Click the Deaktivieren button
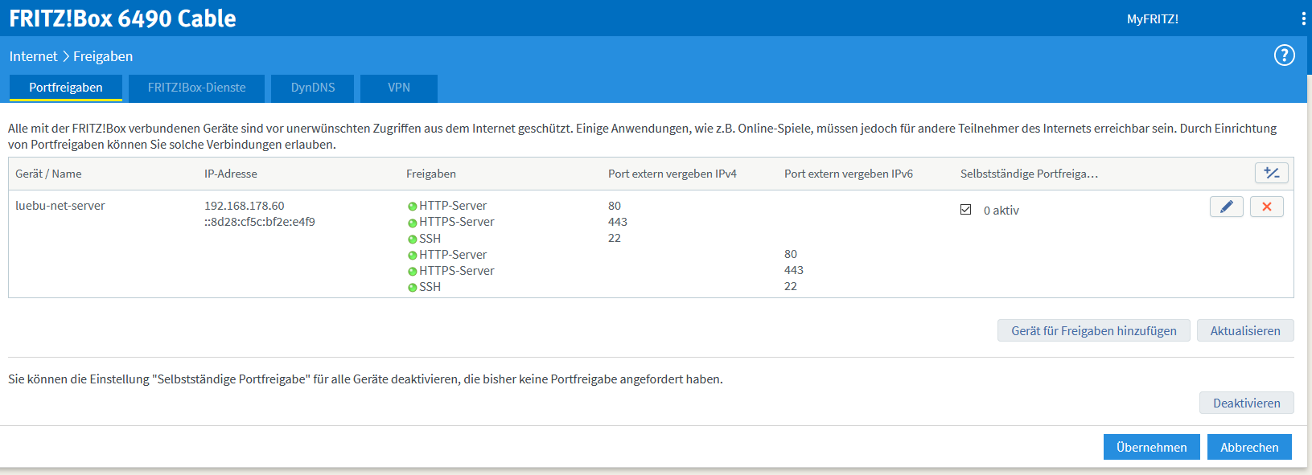1312x475 pixels. coord(1246,403)
